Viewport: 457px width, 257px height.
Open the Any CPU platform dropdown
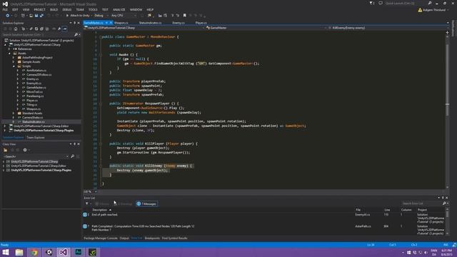point(124,16)
